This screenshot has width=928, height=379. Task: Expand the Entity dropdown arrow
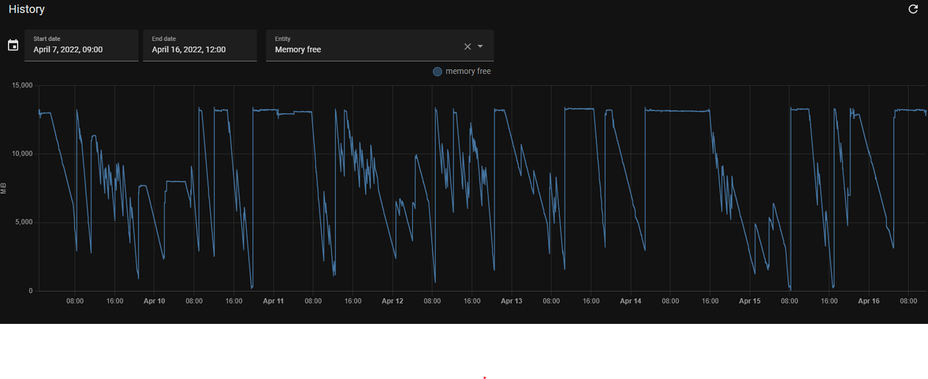point(480,46)
